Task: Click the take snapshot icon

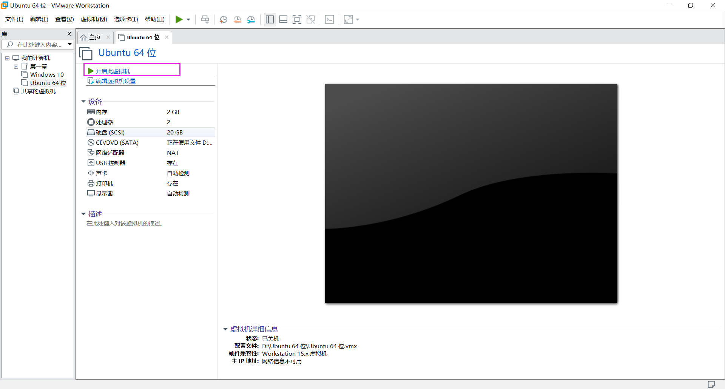Action: point(223,19)
